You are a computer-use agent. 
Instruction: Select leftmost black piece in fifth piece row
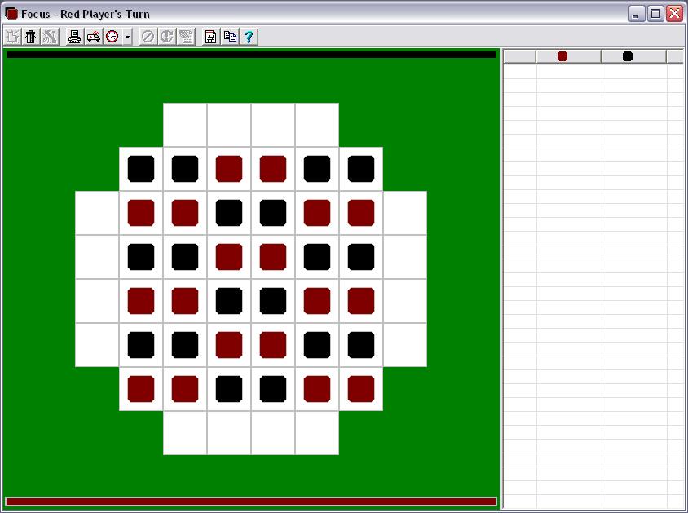[141, 345]
